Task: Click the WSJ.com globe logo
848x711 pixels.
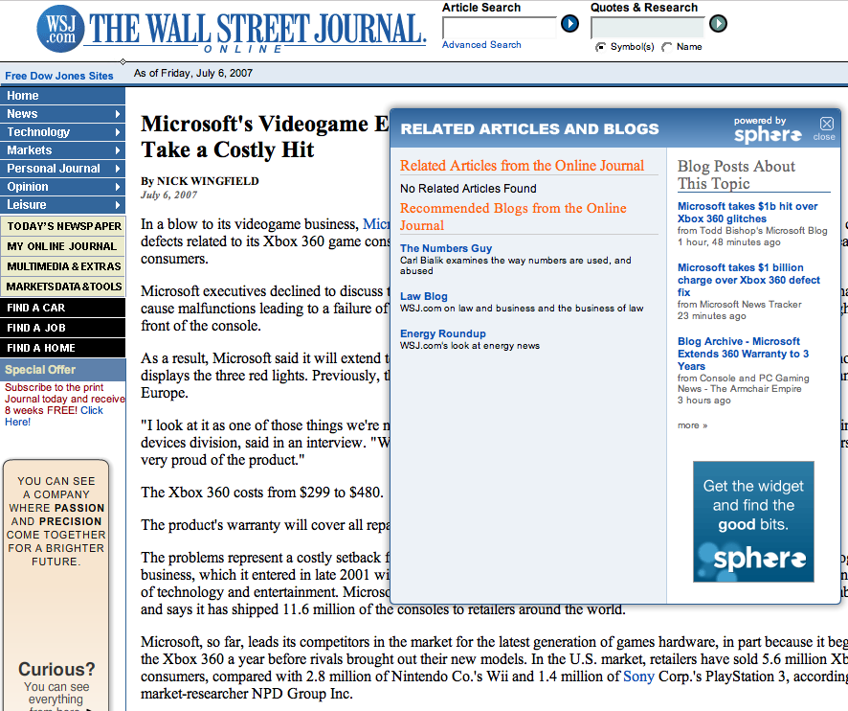Action: pos(60,29)
